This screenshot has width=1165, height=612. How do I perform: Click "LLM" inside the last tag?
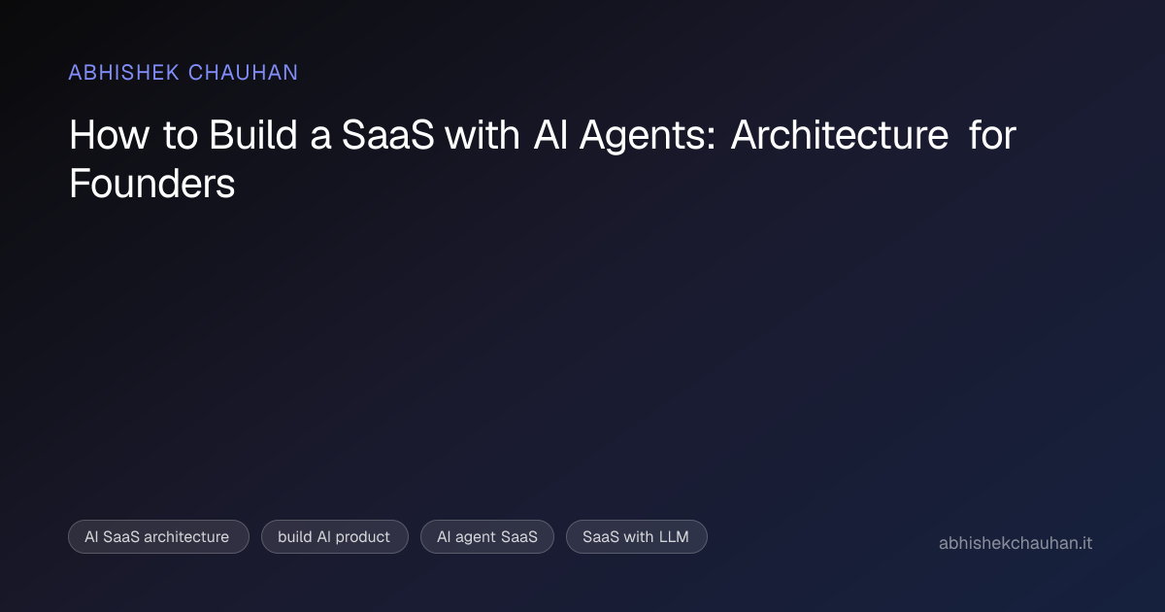coord(672,536)
